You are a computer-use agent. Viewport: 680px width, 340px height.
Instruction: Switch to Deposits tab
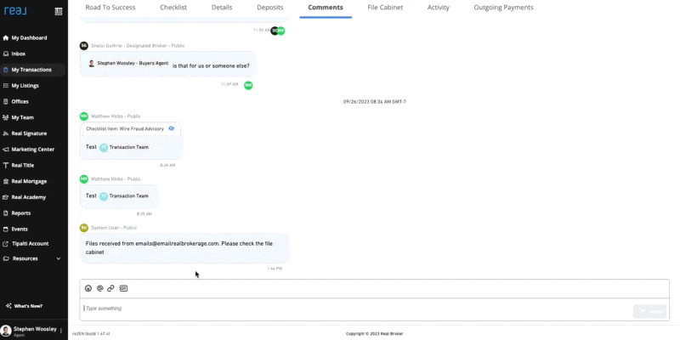[269, 8]
